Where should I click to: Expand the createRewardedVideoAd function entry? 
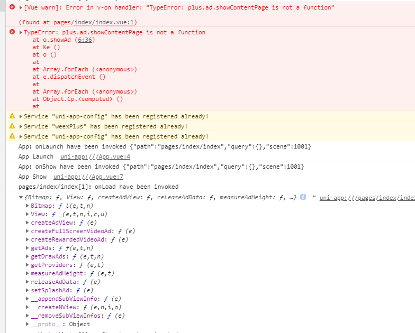[x=28, y=239]
